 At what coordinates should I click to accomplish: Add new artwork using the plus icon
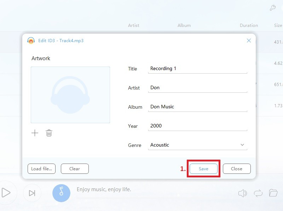[x=35, y=133]
